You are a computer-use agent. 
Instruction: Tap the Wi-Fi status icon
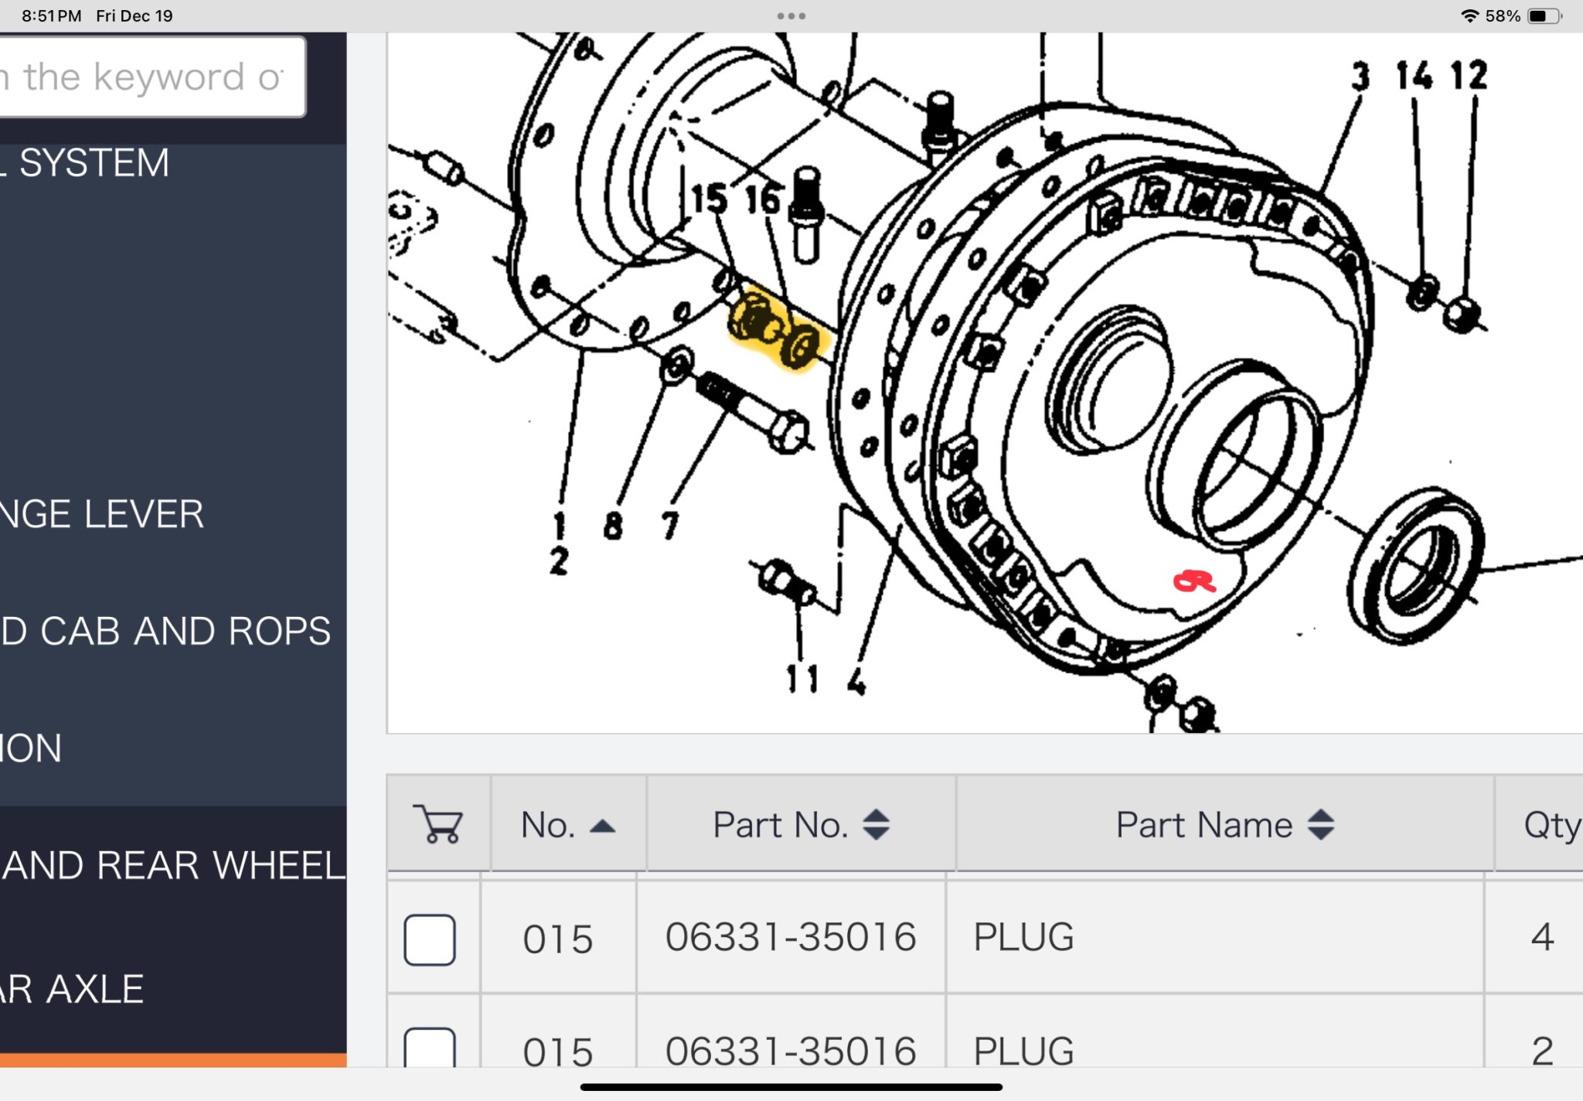point(1469,15)
